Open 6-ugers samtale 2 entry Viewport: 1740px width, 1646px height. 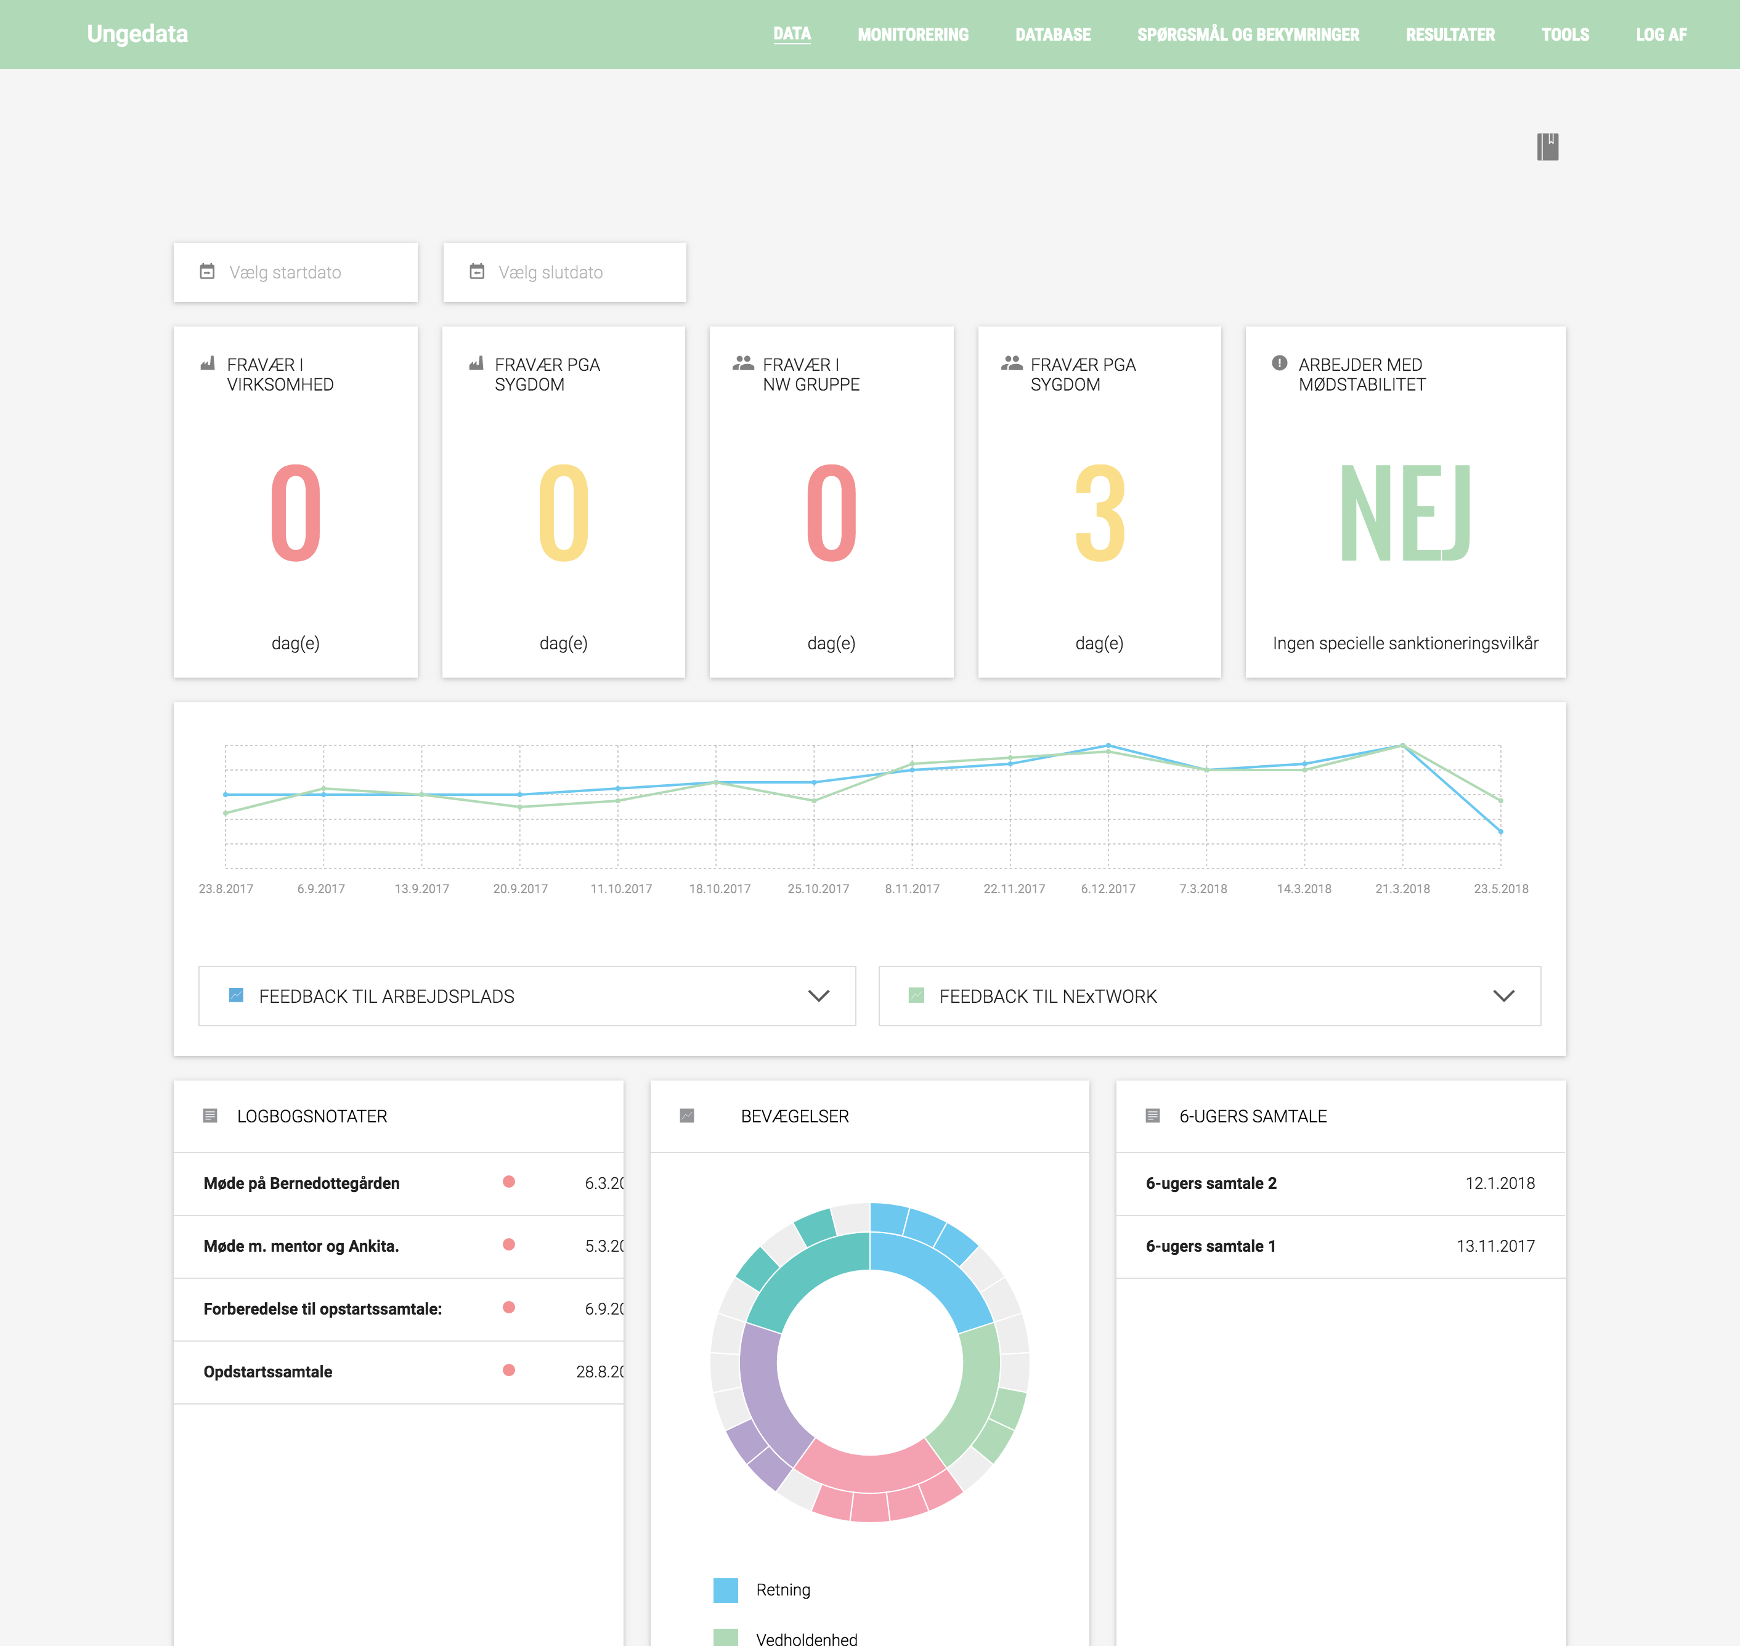click(1211, 1183)
